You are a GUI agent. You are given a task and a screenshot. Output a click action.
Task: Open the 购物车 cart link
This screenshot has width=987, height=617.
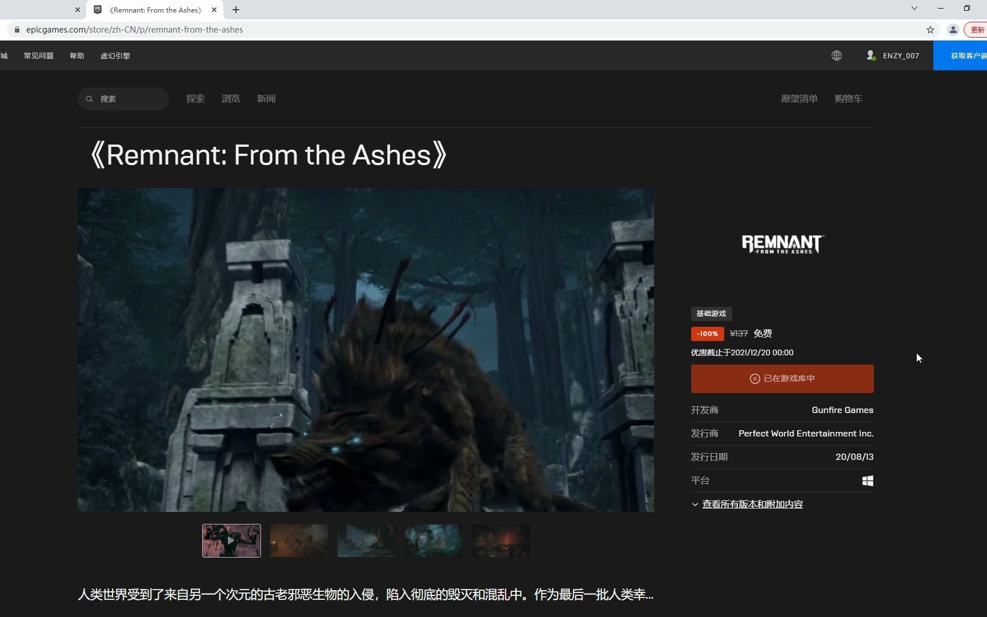click(x=848, y=99)
